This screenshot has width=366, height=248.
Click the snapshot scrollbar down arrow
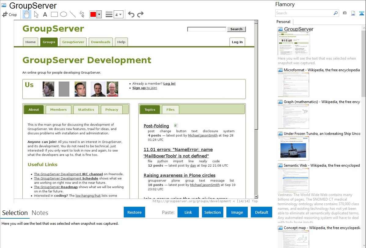point(256,197)
